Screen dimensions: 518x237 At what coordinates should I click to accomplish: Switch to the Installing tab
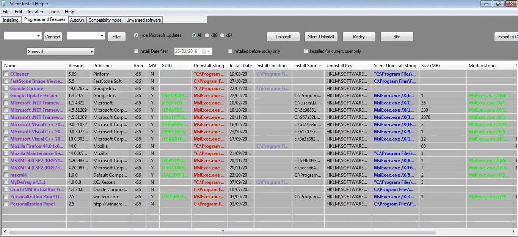11,20
